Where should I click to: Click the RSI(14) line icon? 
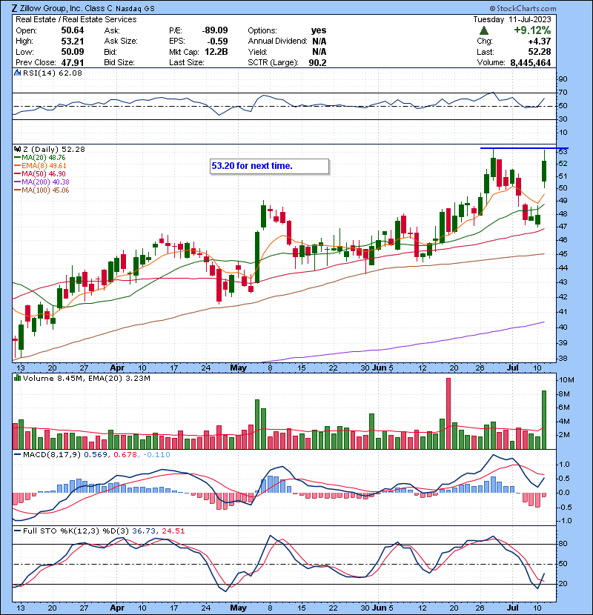pos(18,73)
